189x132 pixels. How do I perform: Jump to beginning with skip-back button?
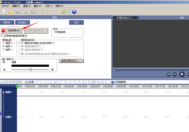coord(169,74)
